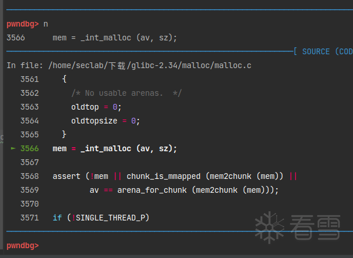Click line number 3561
Image resolution: width=353 pixels, height=258 pixels.
pos(29,79)
